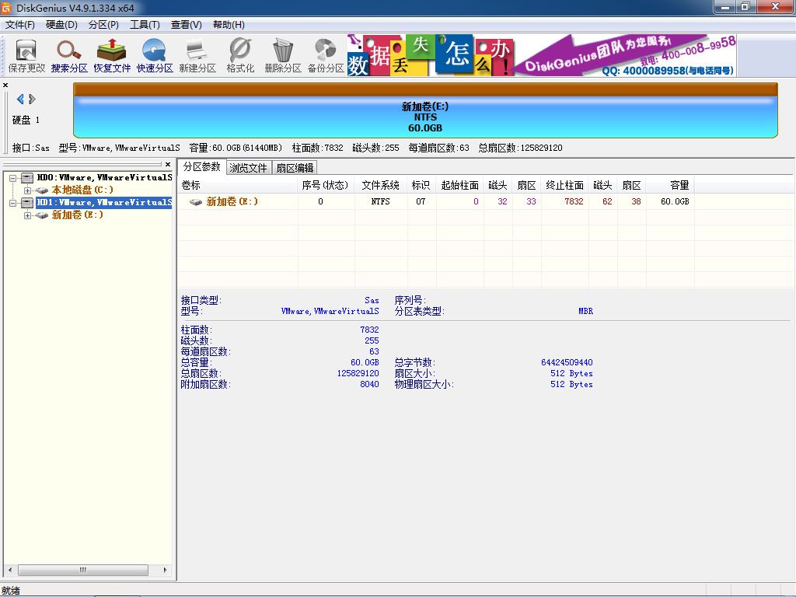Click the NTFS cell in partition row
The image size is (796, 597).
click(381, 201)
